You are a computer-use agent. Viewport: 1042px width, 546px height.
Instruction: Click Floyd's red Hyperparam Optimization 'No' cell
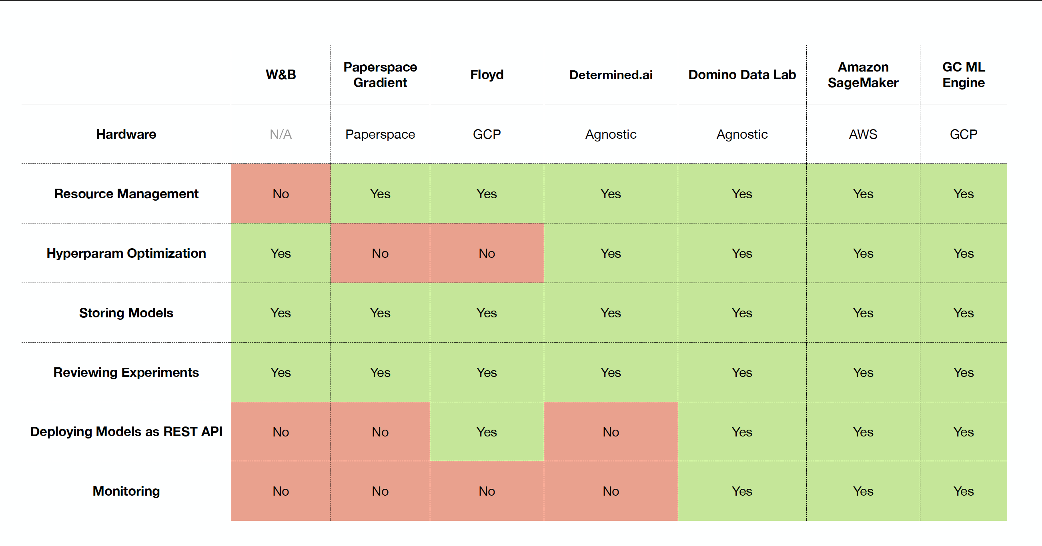point(487,253)
